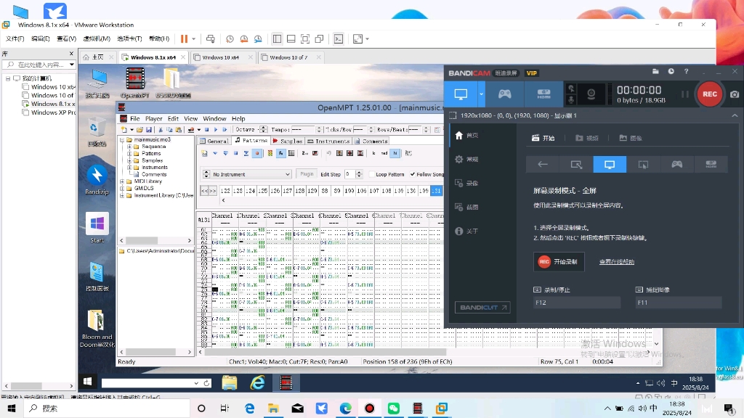Click the F11 capture hotkey field
744x418 pixels.
(x=679, y=303)
